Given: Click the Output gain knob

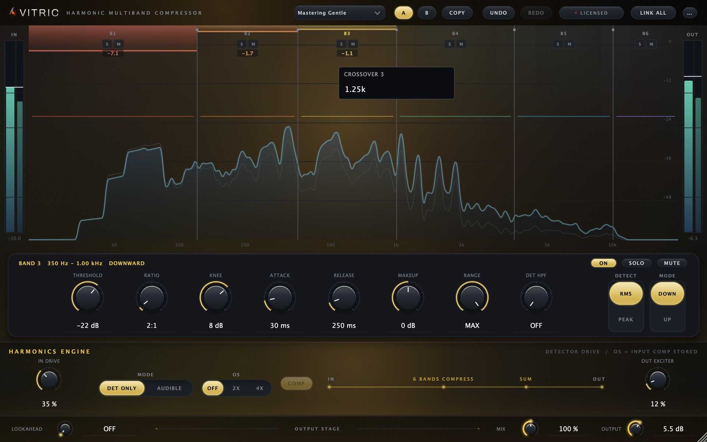Looking at the screenshot, I should 635,428.
